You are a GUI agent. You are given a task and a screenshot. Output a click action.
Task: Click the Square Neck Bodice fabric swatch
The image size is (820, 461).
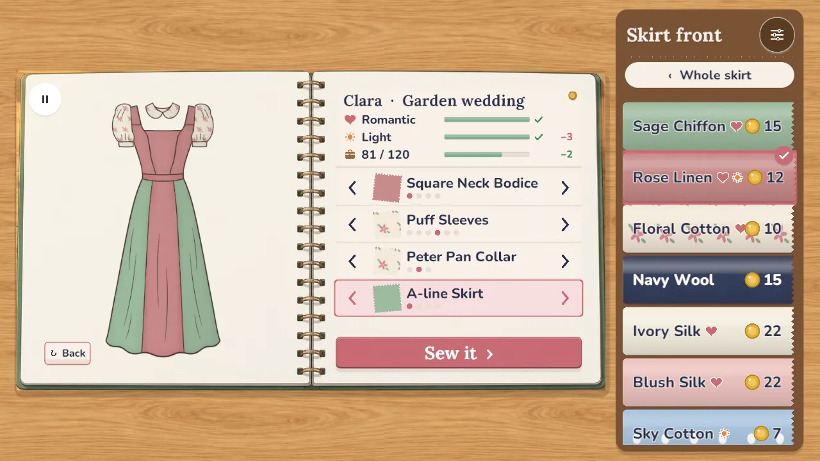(387, 188)
